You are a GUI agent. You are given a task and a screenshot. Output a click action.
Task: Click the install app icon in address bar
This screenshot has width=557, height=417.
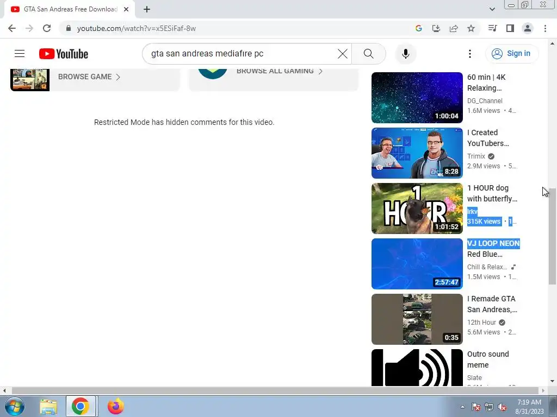pos(436,28)
